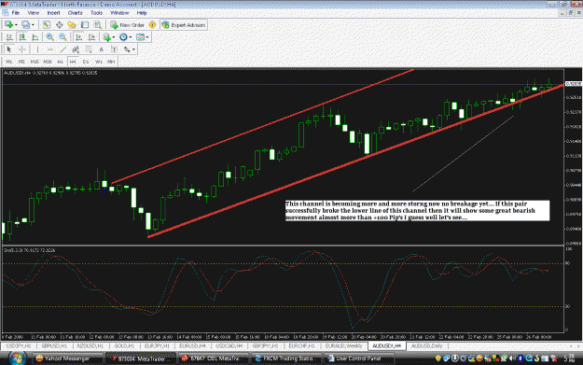Open the Indicators dropdown arrow
Screen dimensions: 583x365
click(114, 37)
